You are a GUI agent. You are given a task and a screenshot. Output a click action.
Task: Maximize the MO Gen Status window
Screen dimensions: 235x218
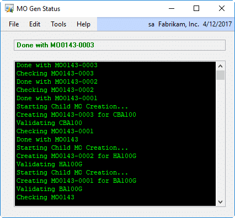(196, 8)
